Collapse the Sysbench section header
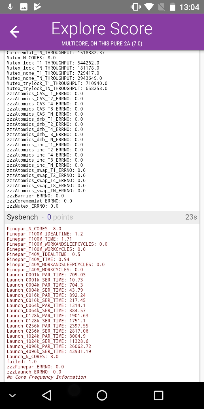This screenshot has height=409, width=204. tap(102, 217)
